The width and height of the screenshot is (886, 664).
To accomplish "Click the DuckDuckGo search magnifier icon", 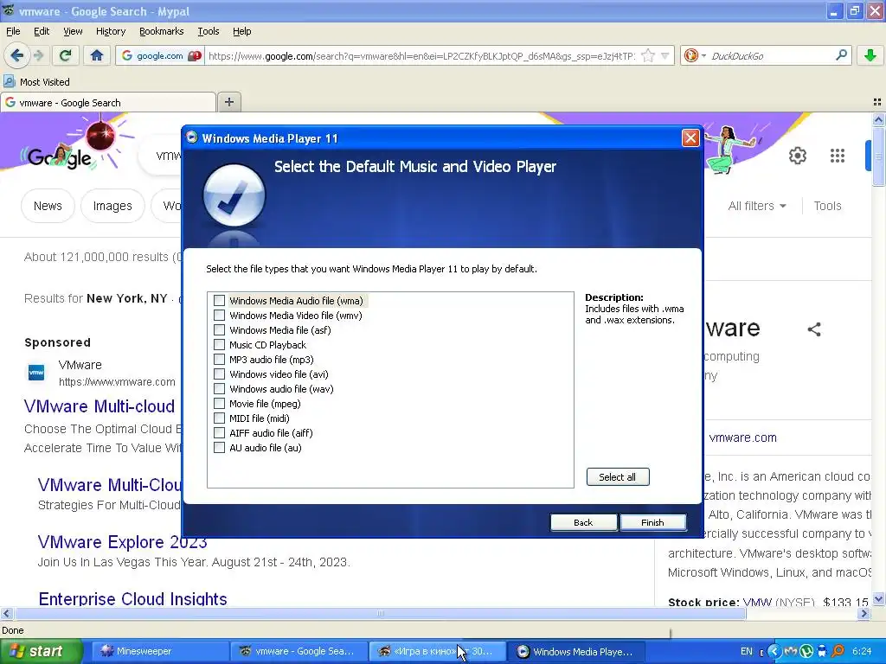I will pyautogui.click(x=841, y=55).
